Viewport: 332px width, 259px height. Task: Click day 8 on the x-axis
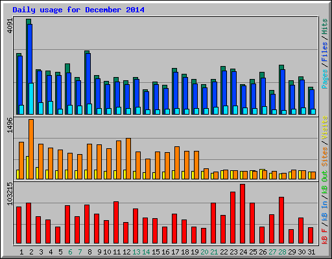(89, 252)
